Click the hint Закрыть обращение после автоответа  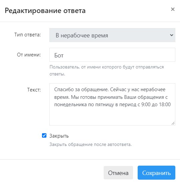pyautogui.click(x=91, y=144)
